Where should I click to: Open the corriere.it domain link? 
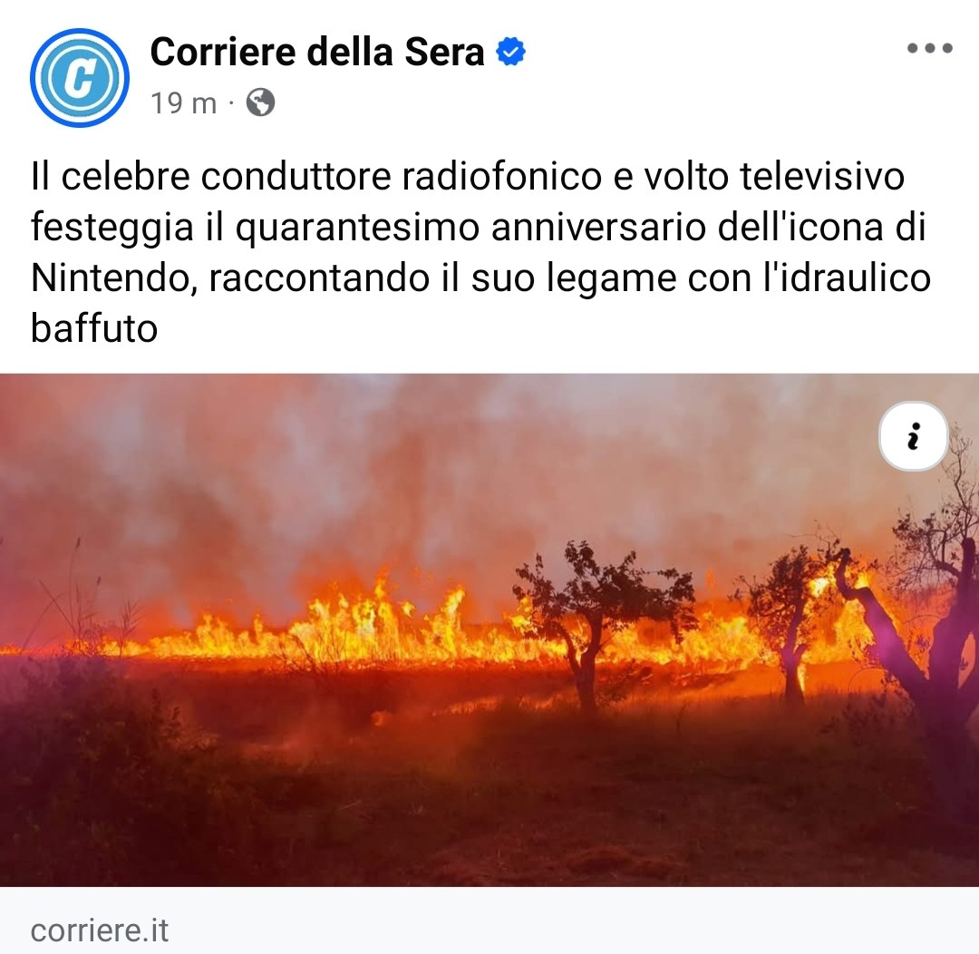[x=100, y=930]
